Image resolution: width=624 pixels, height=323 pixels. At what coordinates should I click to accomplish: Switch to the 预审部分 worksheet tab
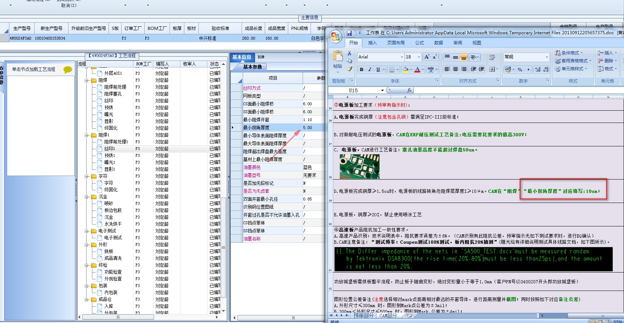[x=363, y=315]
